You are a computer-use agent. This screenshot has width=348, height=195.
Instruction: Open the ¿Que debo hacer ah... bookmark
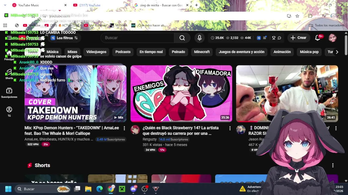point(149,25)
